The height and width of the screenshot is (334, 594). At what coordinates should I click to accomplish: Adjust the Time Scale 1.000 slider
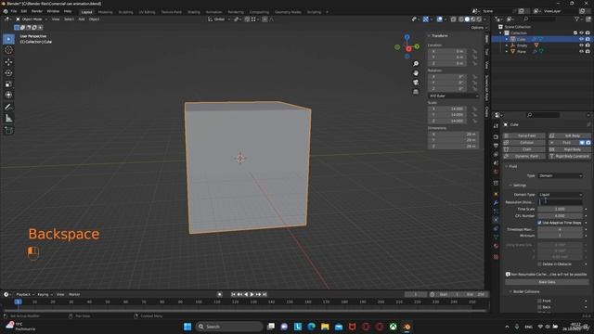pos(560,209)
